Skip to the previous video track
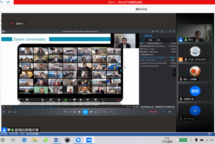Viewport: 215px width, 144px height. (x=79, y=112)
